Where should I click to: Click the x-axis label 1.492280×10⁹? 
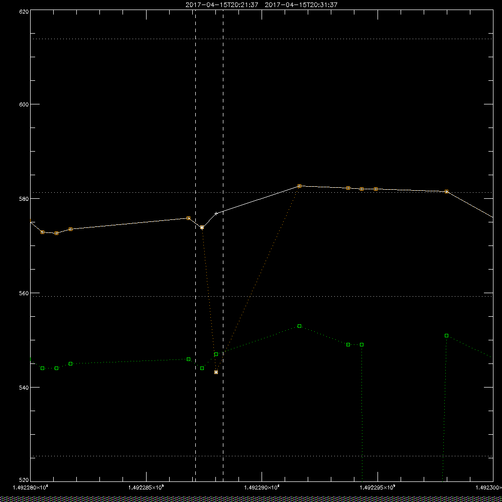click(31, 487)
